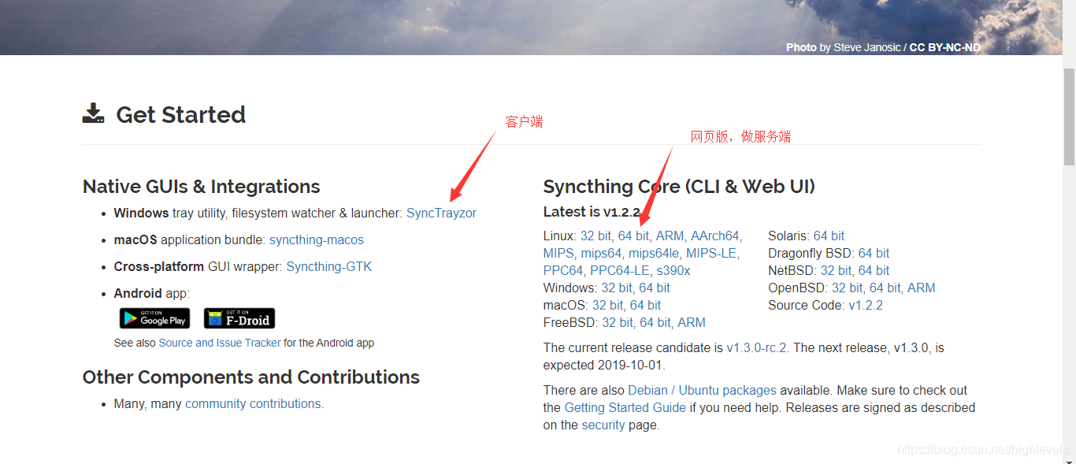
Task: Click the CC BY-NC-ND photo credit
Action: tap(945, 47)
